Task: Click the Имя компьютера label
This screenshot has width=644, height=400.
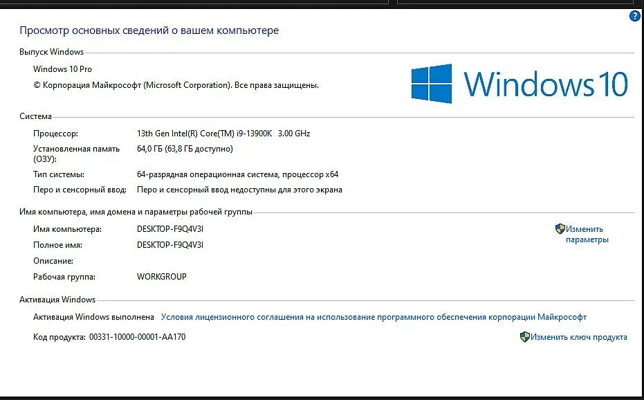Action: [67, 229]
